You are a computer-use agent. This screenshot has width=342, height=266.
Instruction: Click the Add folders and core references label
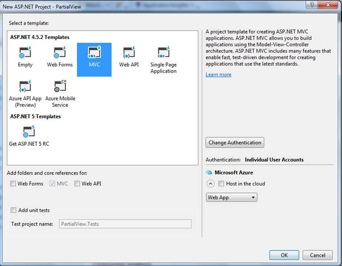(47, 173)
